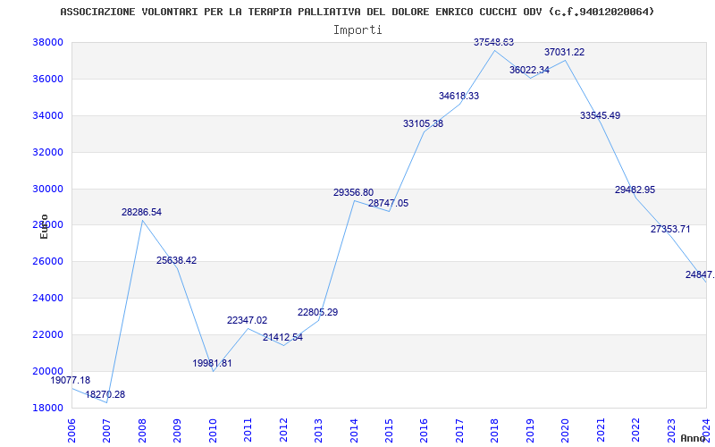
Task: Click the data value 33105.38
Action: click(423, 123)
